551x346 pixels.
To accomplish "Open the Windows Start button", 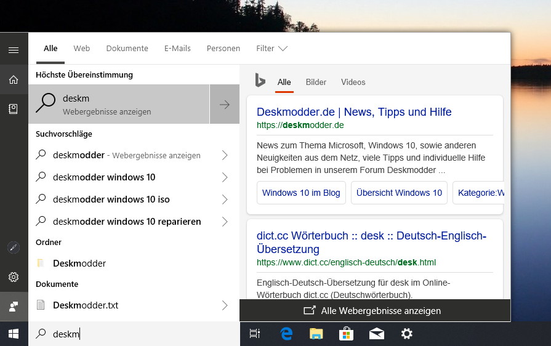I will tap(14, 334).
